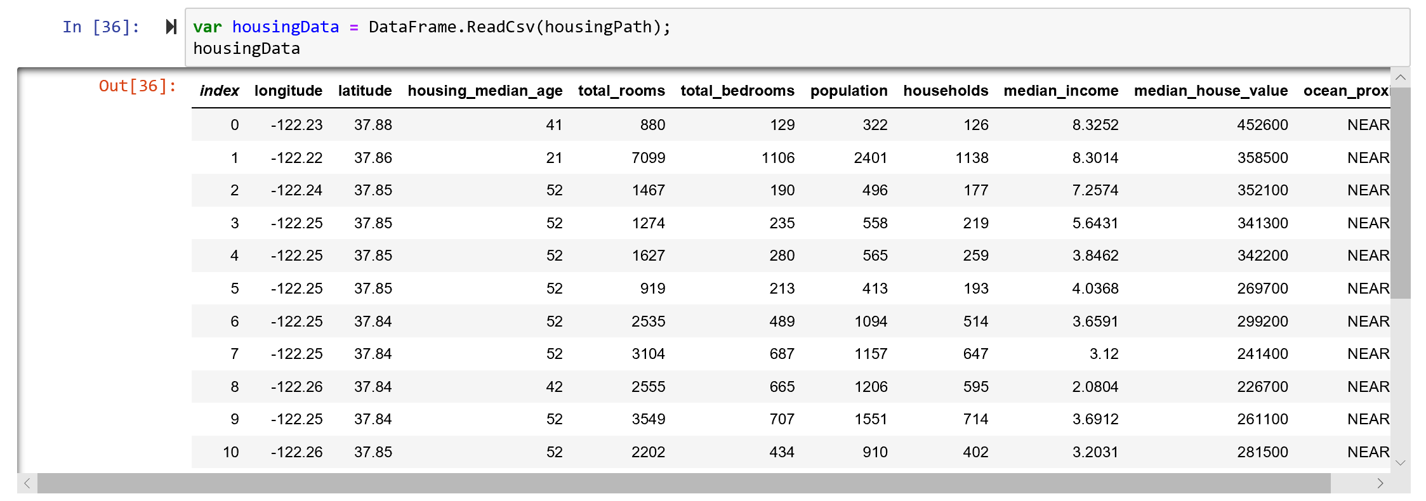Click the median_house_value column header

coord(1211,91)
